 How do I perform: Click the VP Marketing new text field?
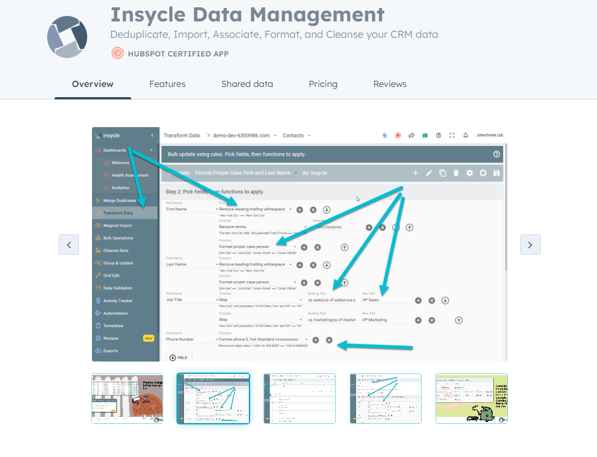[386, 320]
